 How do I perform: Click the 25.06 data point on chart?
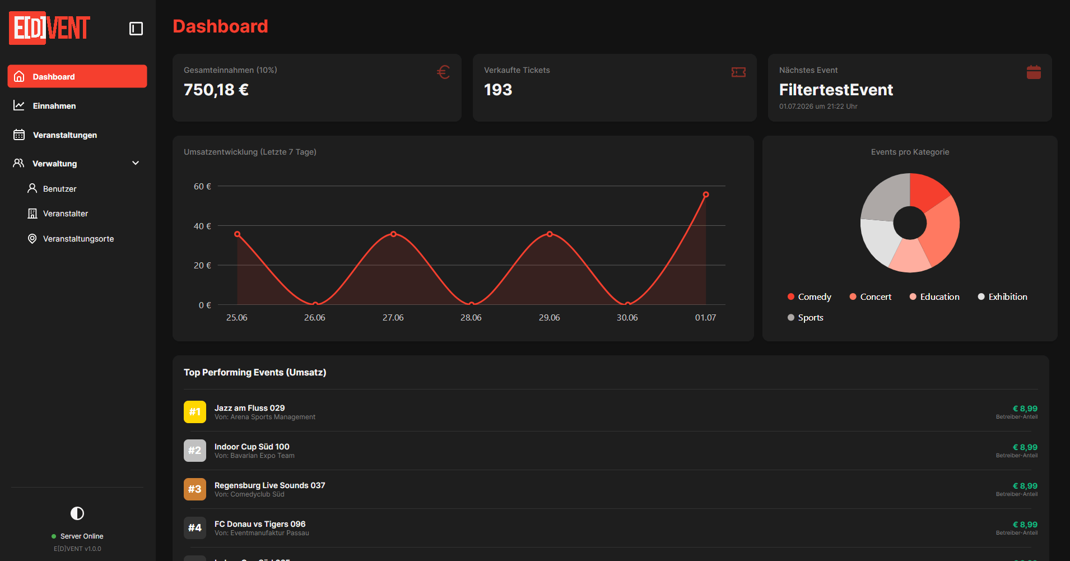click(x=238, y=234)
